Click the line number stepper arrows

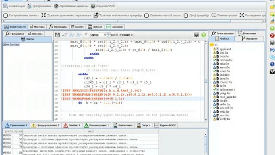tap(109, 35)
